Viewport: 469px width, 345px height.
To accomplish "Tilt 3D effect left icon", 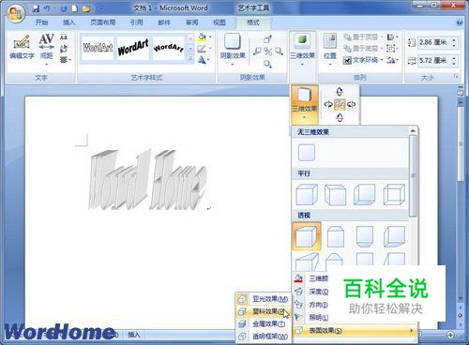I will (328, 104).
